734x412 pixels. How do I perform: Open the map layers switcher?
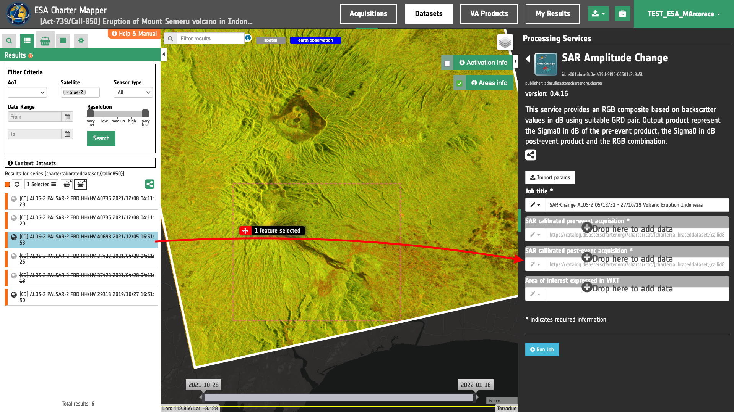pos(505,42)
